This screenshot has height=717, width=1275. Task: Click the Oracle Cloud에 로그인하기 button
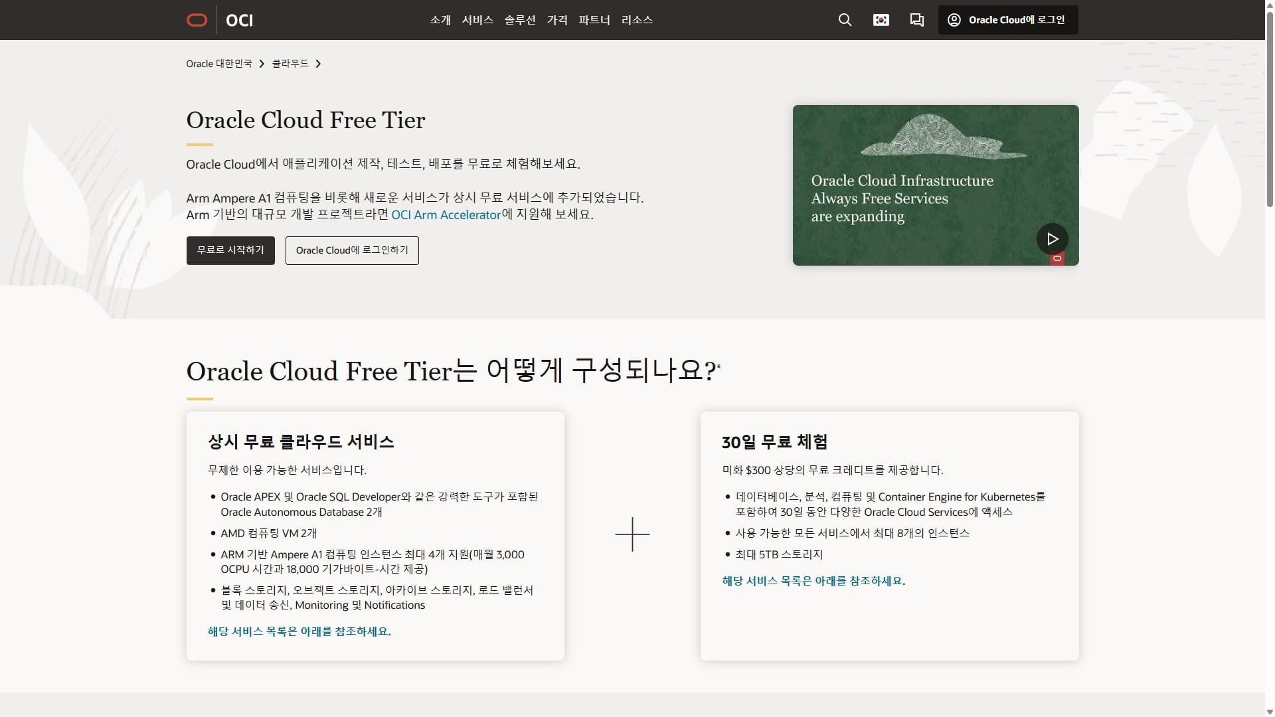pyautogui.click(x=351, y=250)
